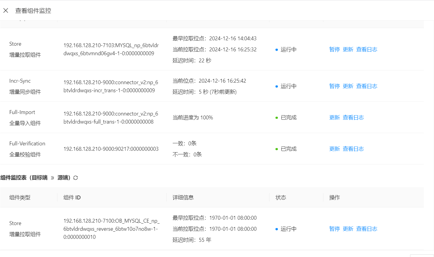This screenshot has height=257, width=434.
Task: Update the MySQL Store incremental pull component
Action: (348, 50)
